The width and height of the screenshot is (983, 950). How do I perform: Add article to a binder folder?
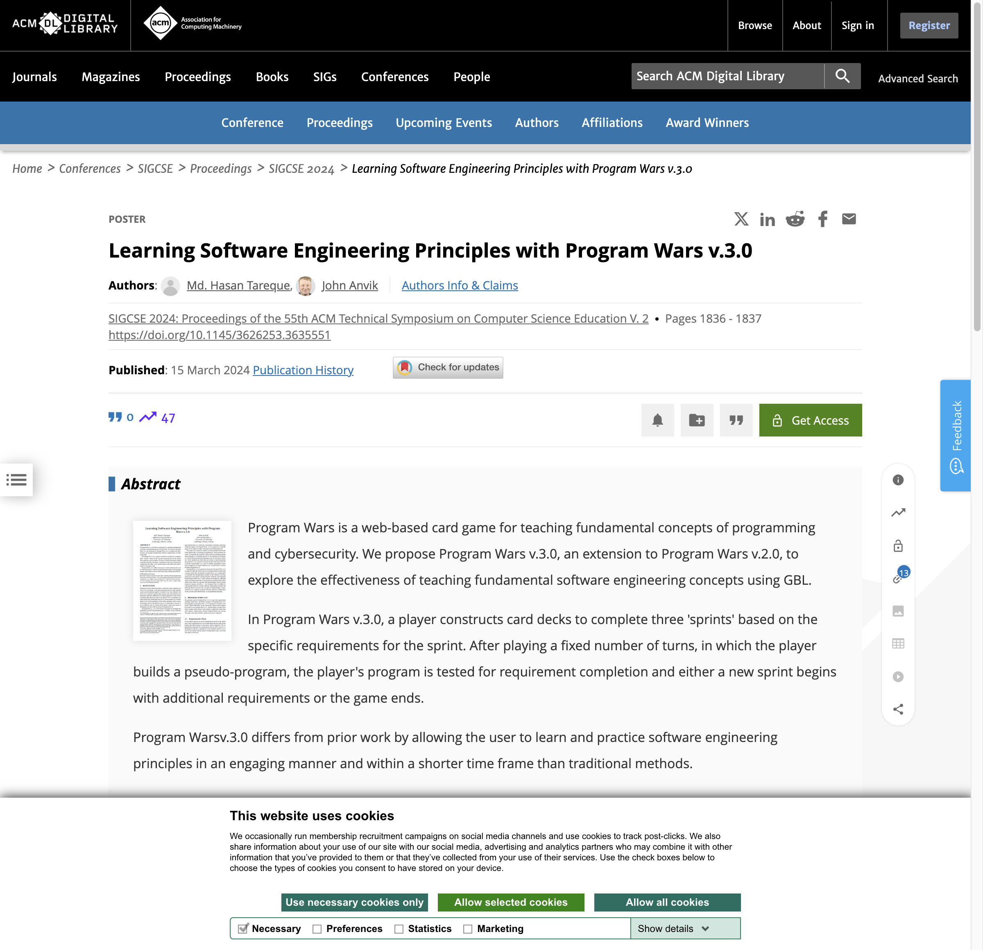pos(697,420)
